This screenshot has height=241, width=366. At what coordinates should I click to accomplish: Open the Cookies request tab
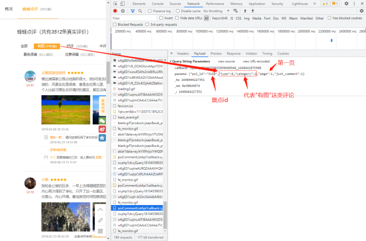coord(283,53)
